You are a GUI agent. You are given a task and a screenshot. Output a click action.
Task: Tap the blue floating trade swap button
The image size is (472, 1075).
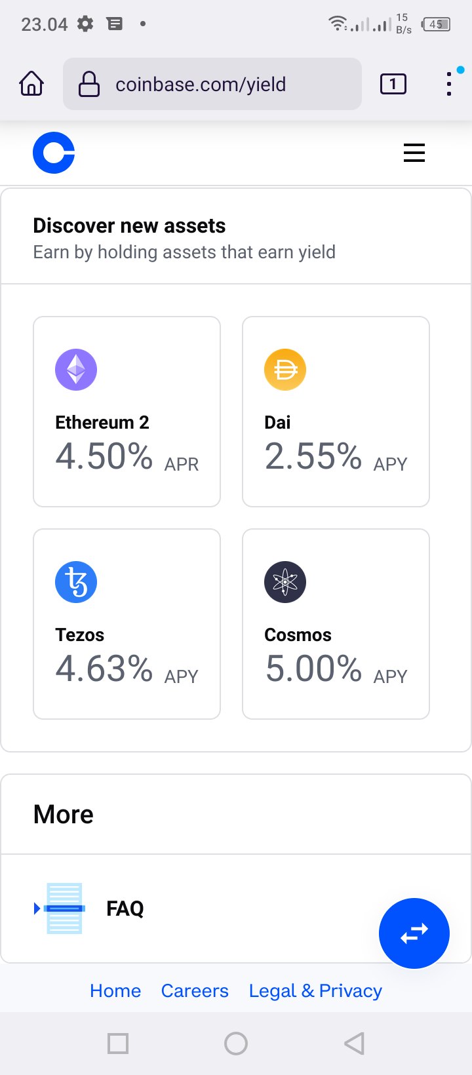(x=414, y=933)
